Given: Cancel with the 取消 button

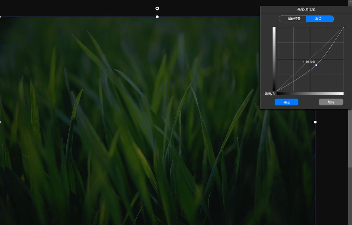Looking at the screenshot, I should [331, 102].
